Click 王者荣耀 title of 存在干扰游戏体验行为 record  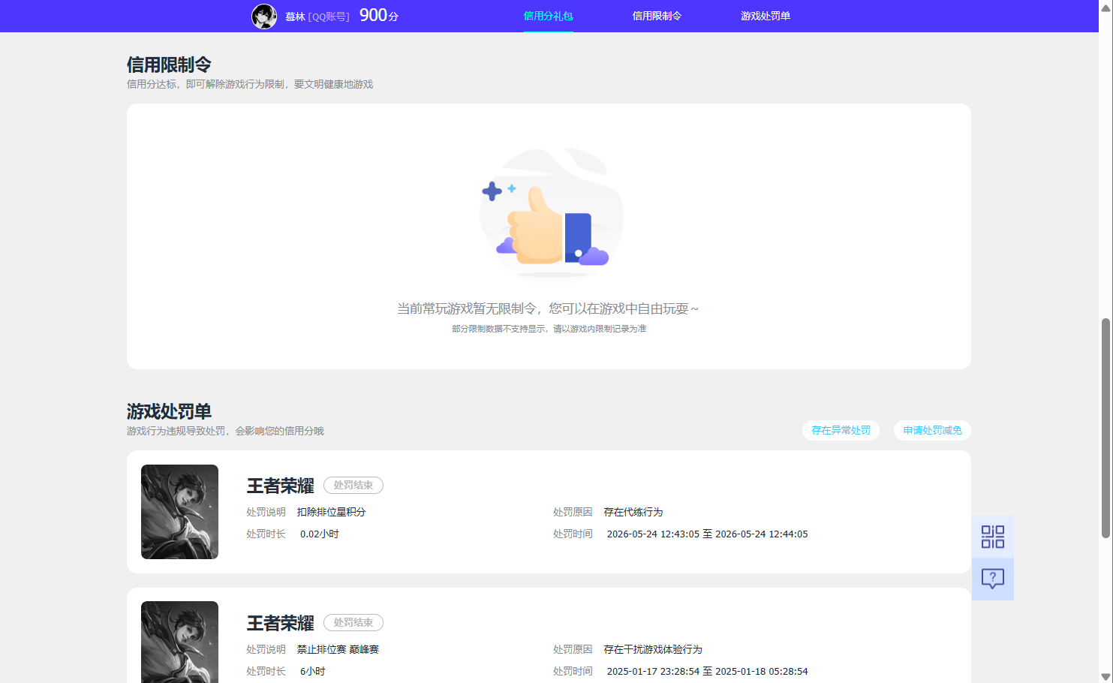point(281,623)
